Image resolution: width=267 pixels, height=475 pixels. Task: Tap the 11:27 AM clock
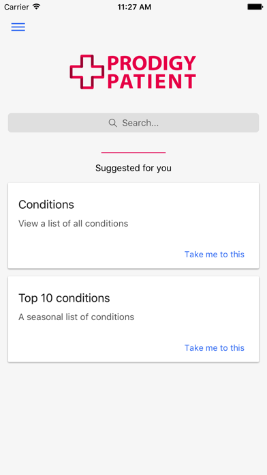click(134, 7)
